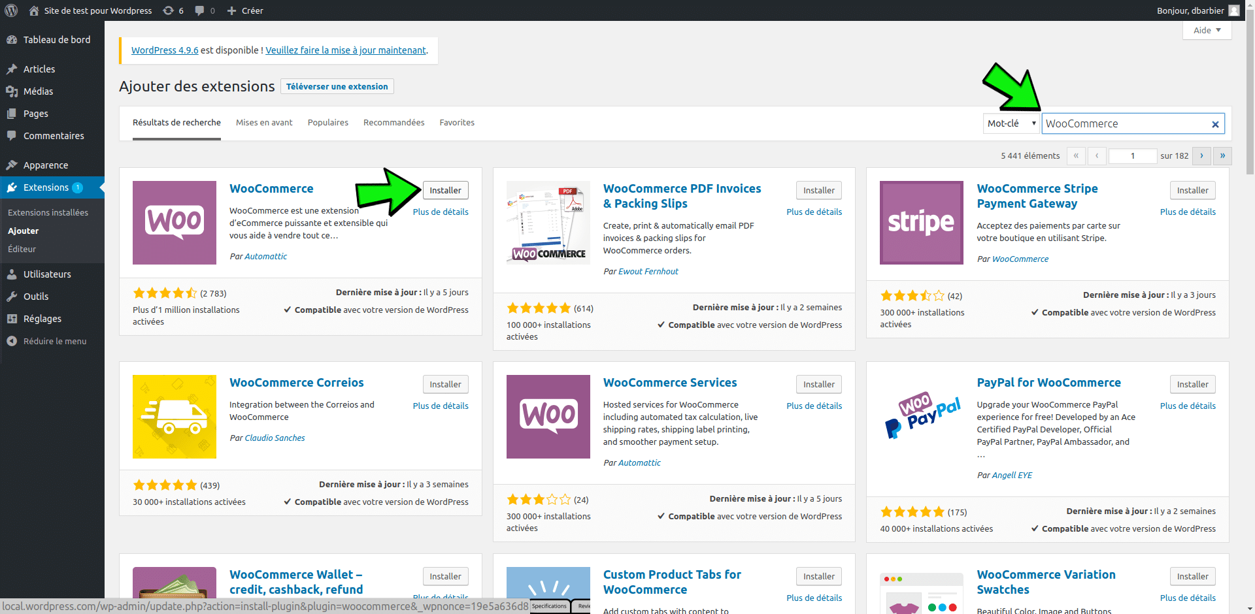Click the Commentaires bubble icon in sidebar
This screenshot has width=1255, height=614.
point(12,136)
